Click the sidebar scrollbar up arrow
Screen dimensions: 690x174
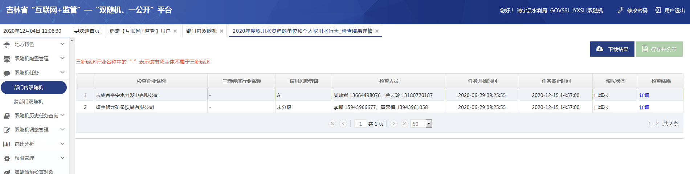pyautogui.click(x=72, y=40)
